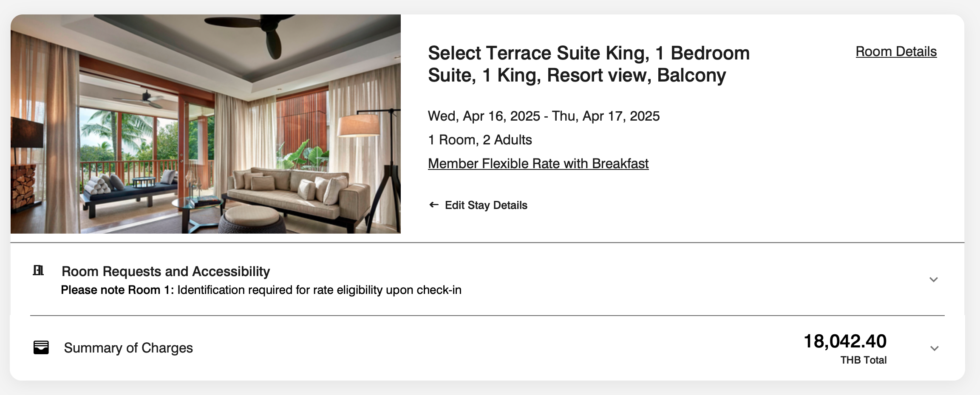
Task: Click the Room Requests and Accessibility heading
Action: (x=166, y=271)
